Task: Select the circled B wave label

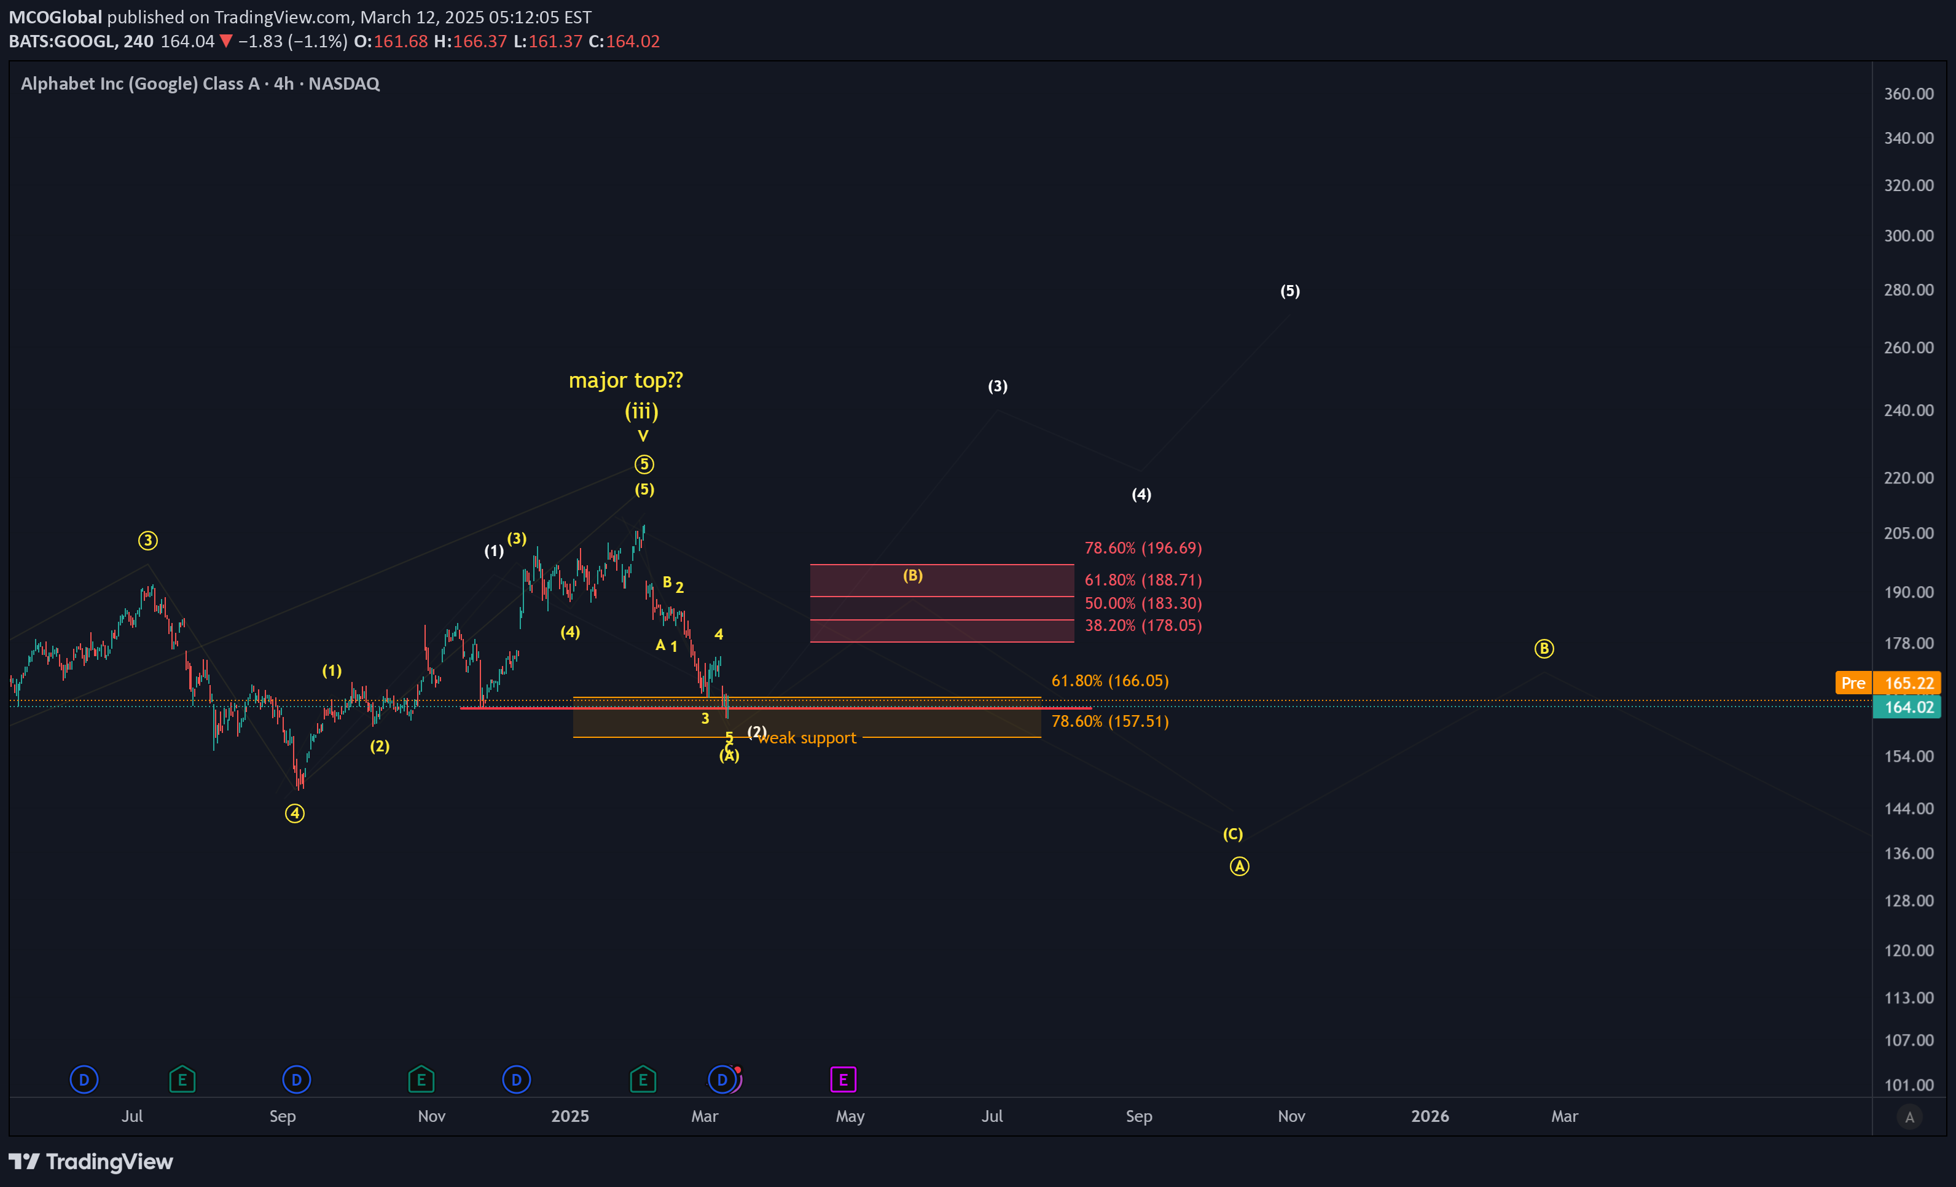Action: pos(1543,649)
